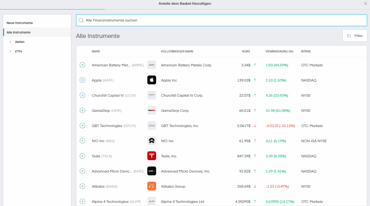370x206 pixels.
Task: Sort by VERÄNDERUNG (%) column
Action: pyautogui.click(x=279, y=51)
